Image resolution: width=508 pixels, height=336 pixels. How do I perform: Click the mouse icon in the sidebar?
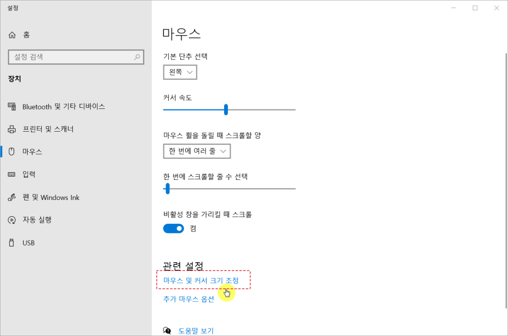coord(11,152)
